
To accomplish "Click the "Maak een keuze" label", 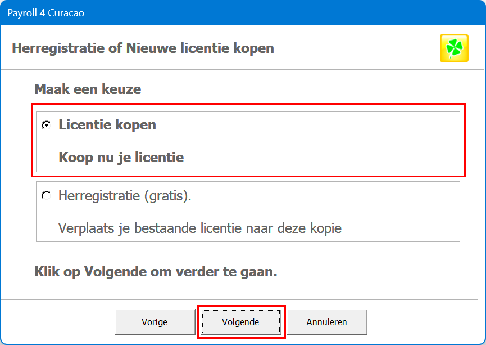I will coord(88,89).
